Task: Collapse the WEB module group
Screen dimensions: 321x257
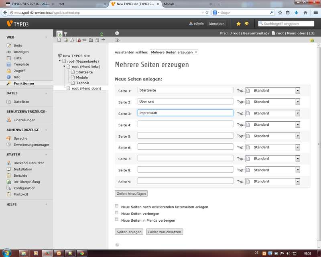Action: tap(46, 37)
